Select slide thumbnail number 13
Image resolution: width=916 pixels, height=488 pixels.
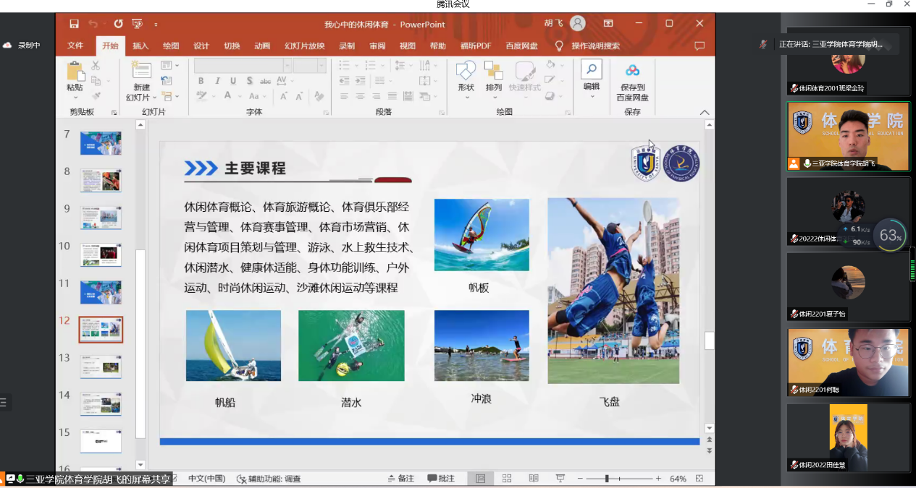tap(100, 367)
